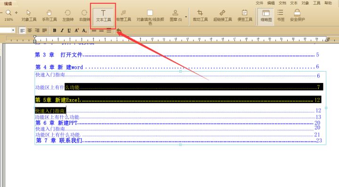Expand the 图章 stamp dropdown arrow
Image resolution: width=339 pixels, height=187 pixels.
click(x=186, y=16)
